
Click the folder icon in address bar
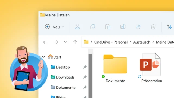point(86,42)
